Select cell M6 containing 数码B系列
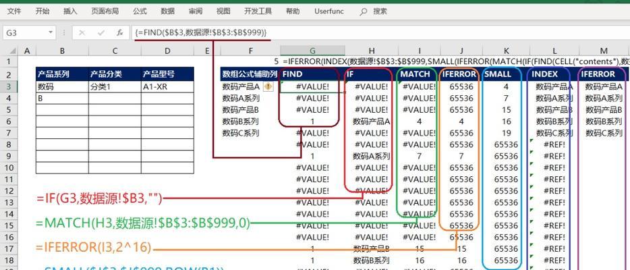630x270 pixels. [604, 122]
